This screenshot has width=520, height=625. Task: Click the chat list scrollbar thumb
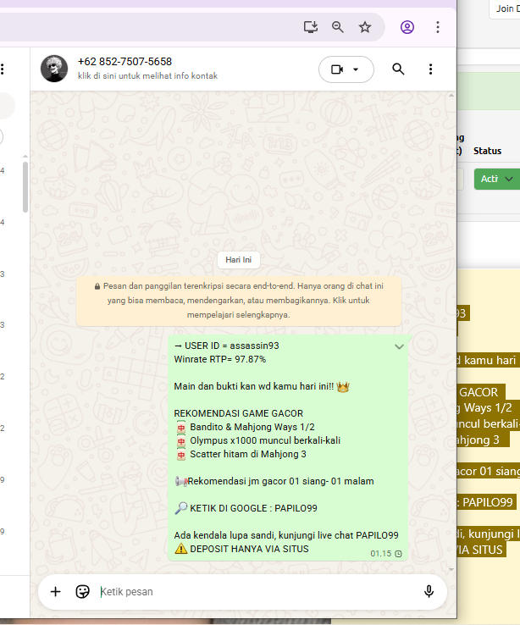(x=25, y=187)
